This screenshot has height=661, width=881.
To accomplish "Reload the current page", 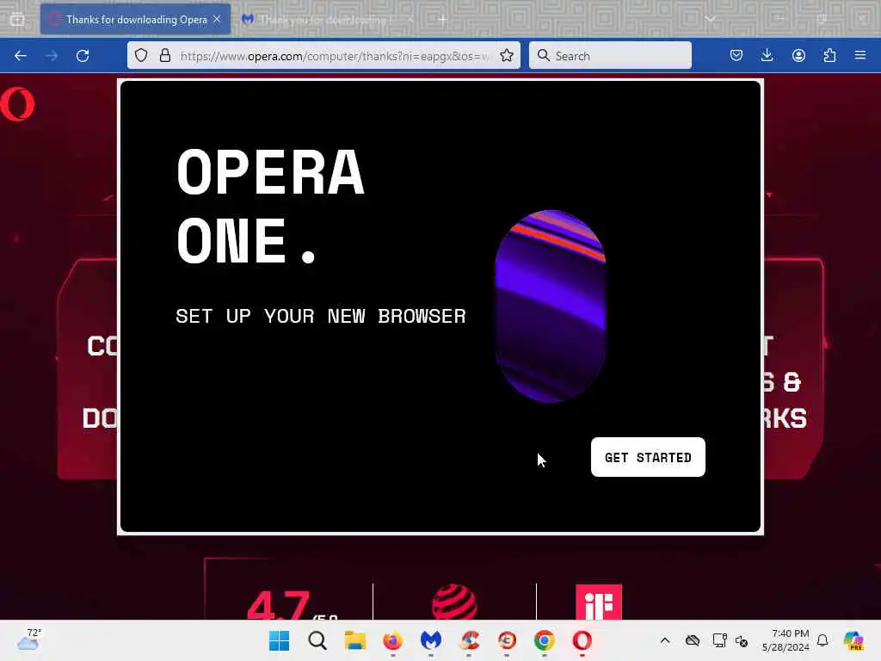I will 83,56.
